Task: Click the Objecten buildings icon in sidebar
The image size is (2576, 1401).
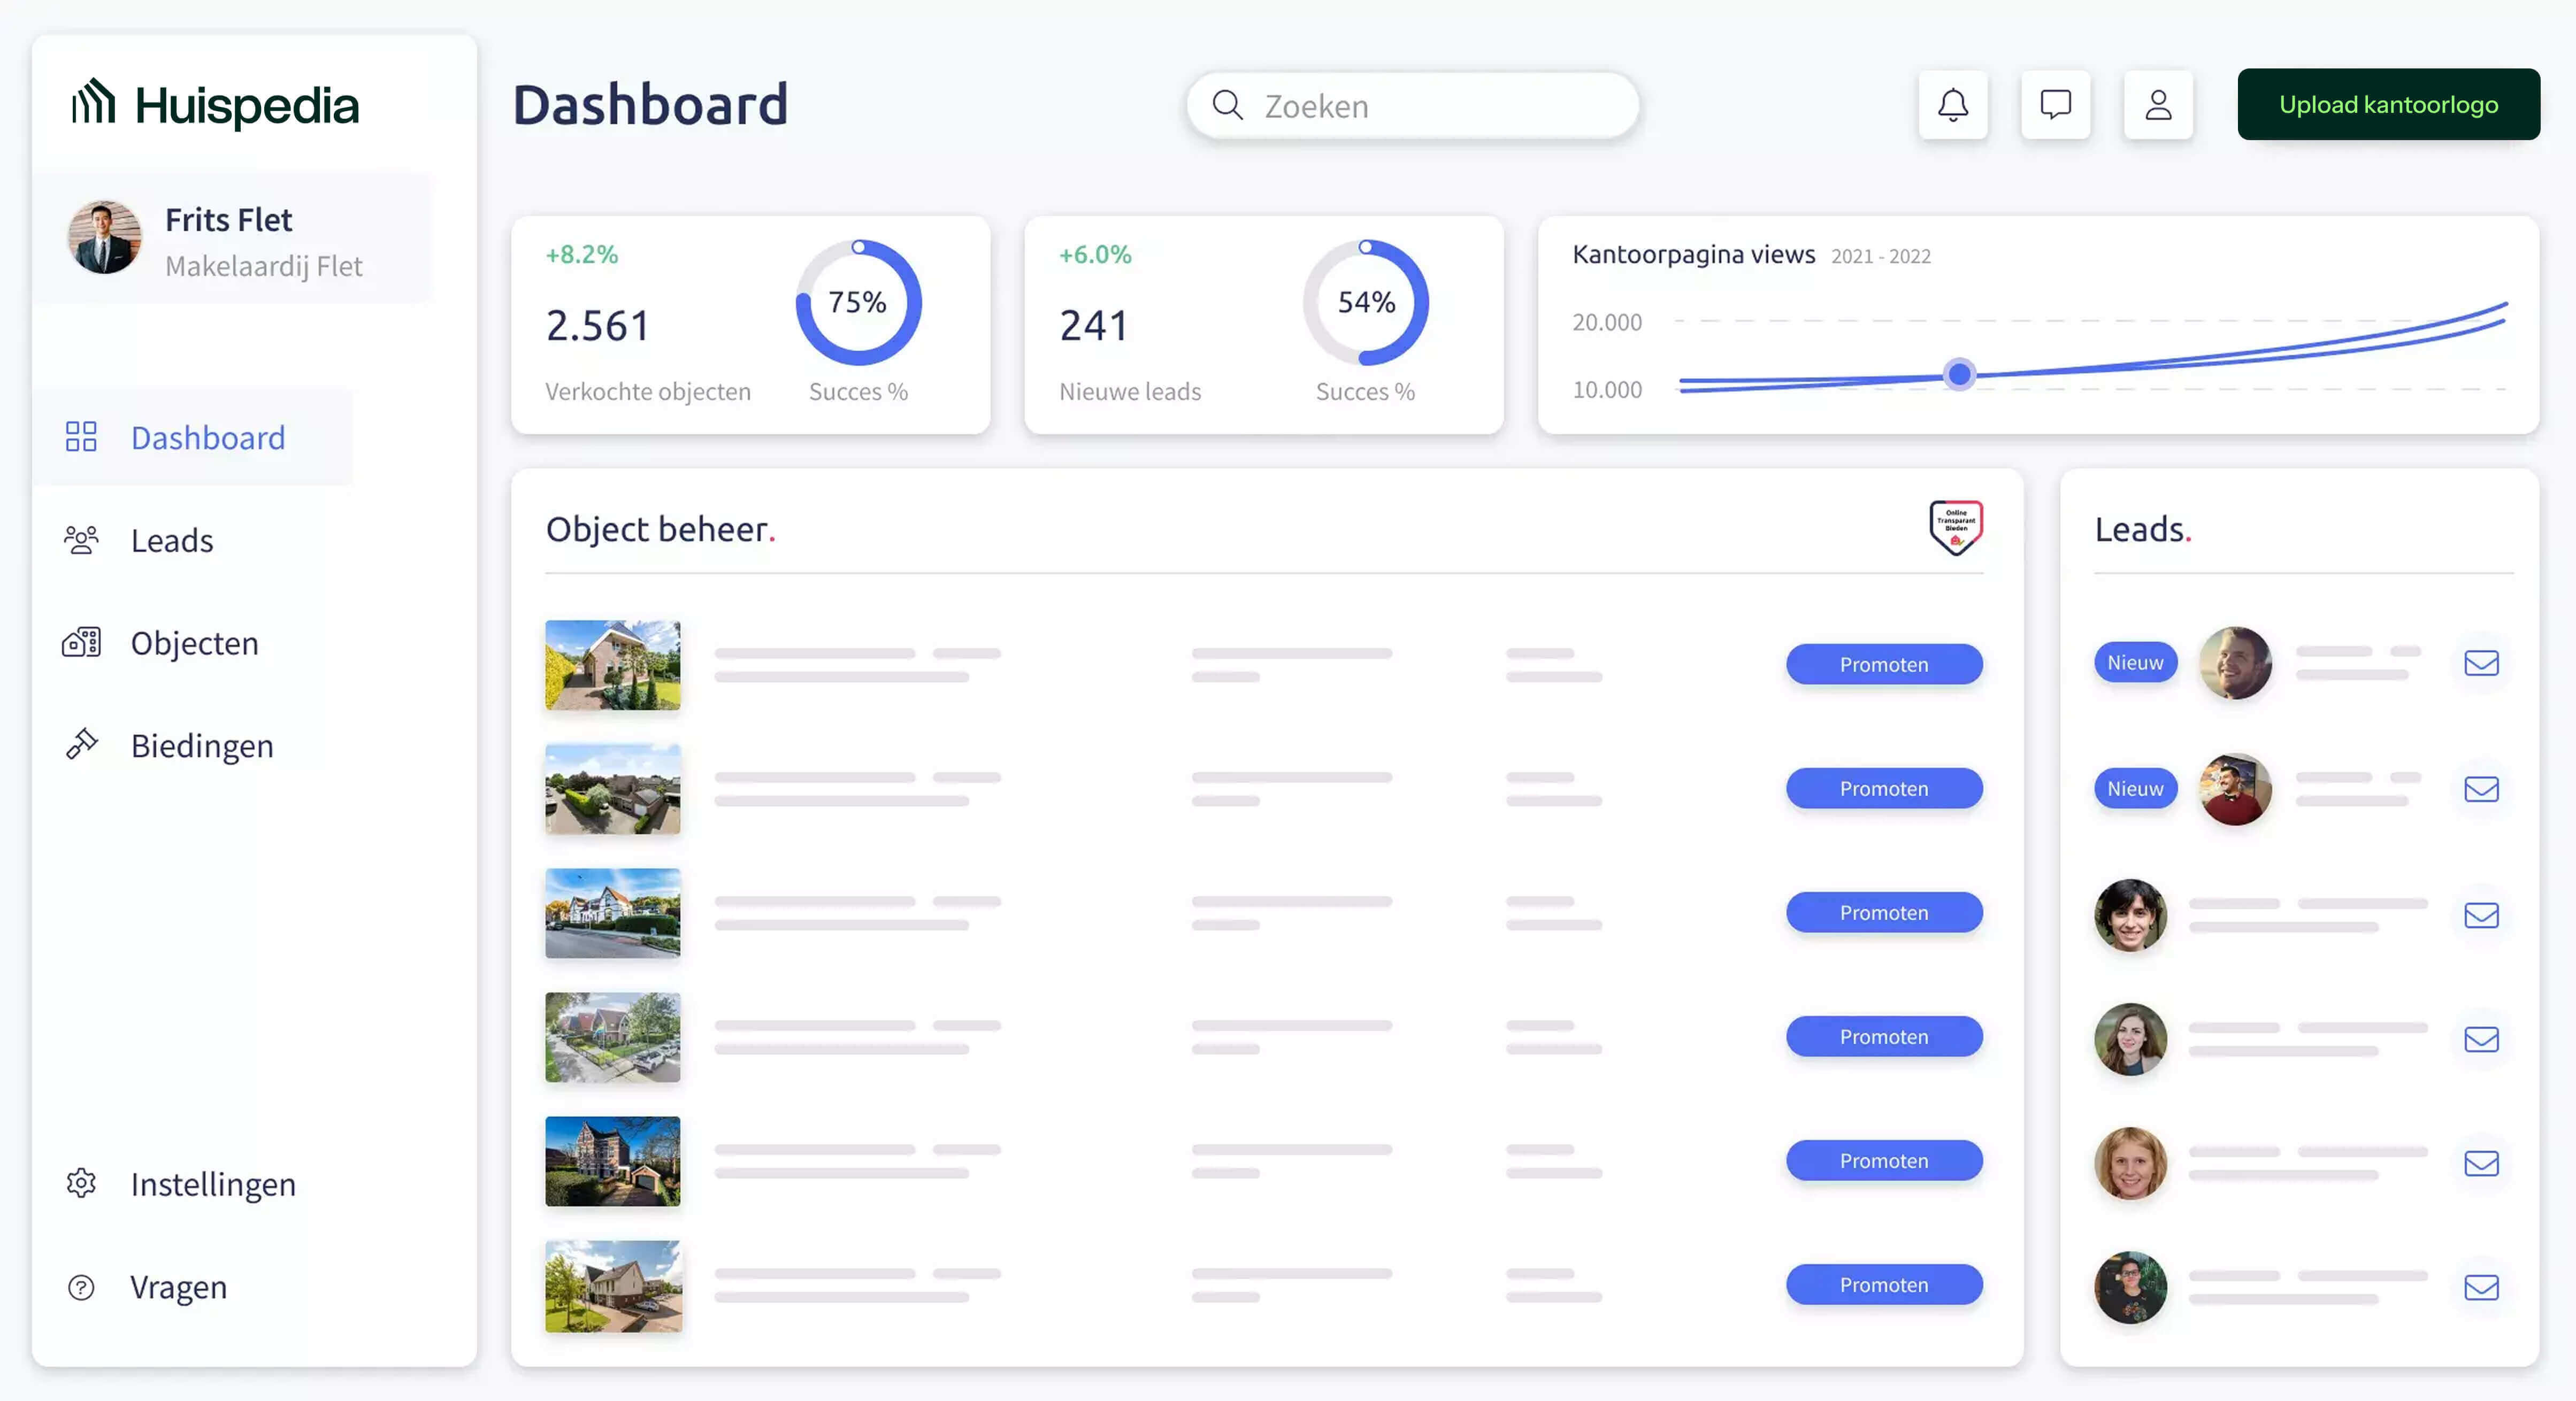Action: point(81,642)
